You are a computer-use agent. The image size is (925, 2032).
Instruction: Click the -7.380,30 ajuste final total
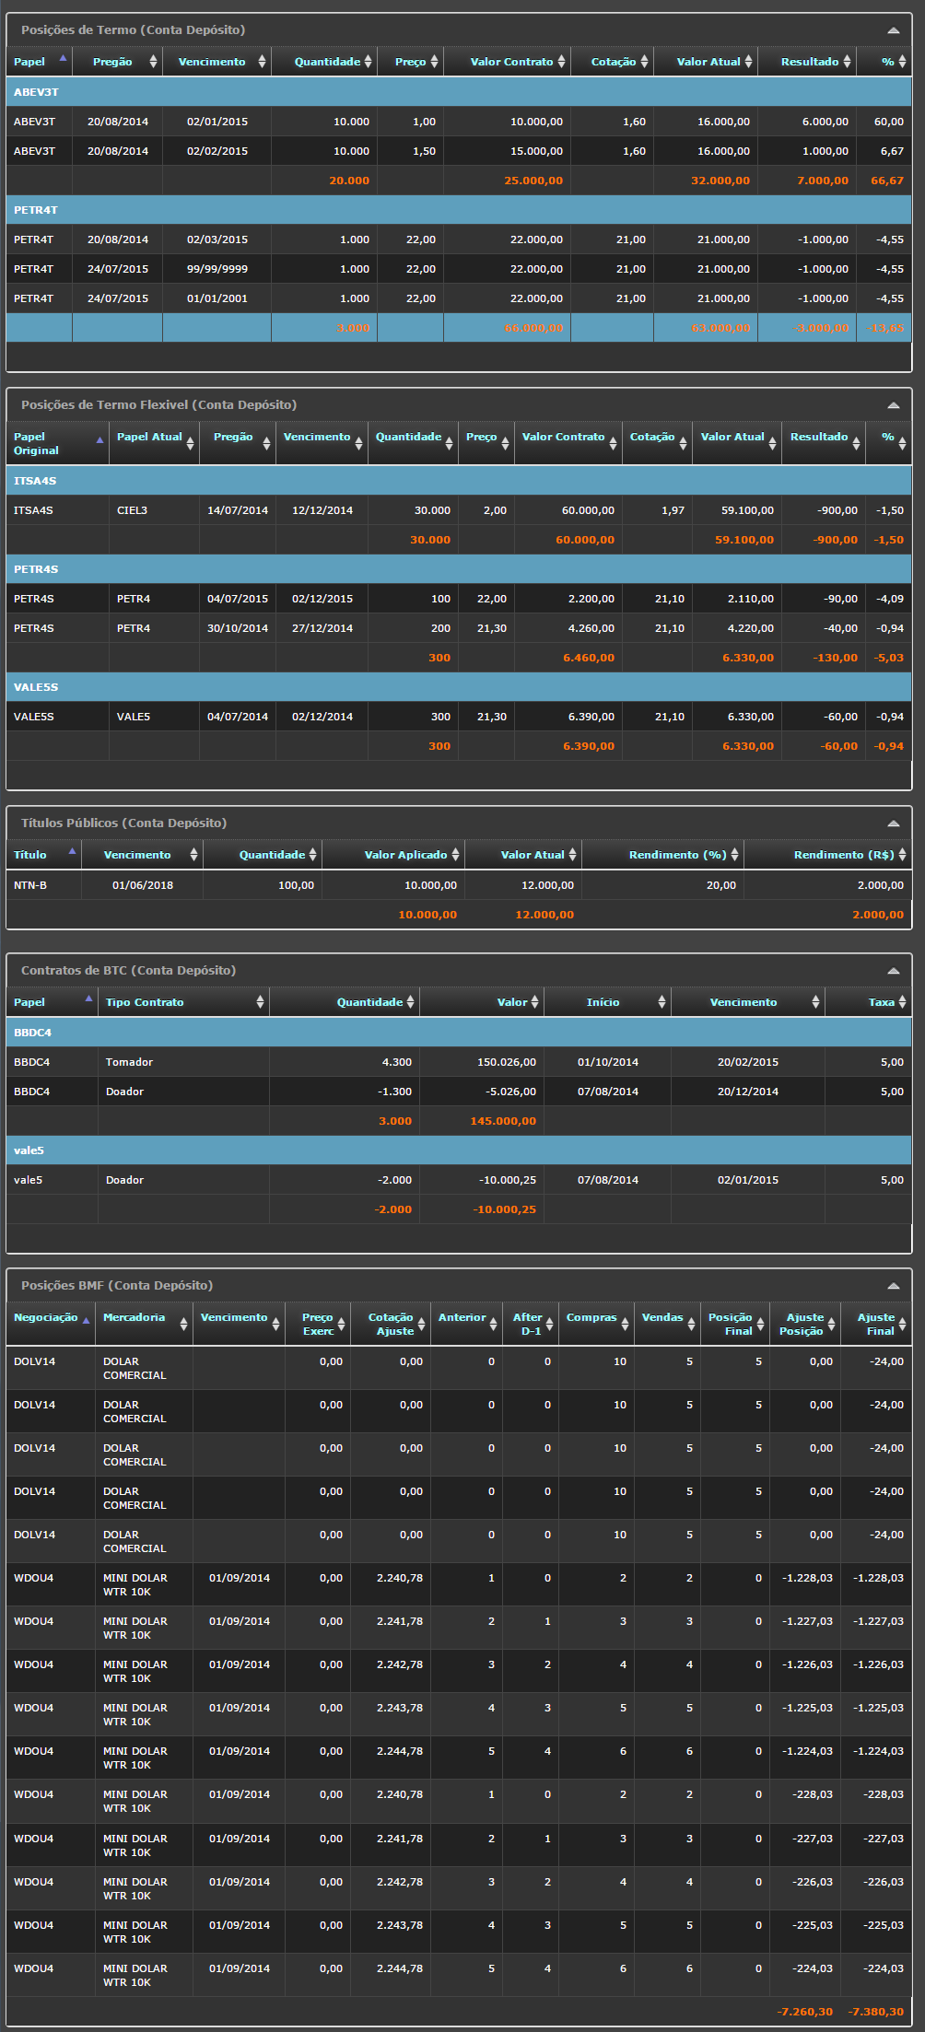coord(876,2012)
